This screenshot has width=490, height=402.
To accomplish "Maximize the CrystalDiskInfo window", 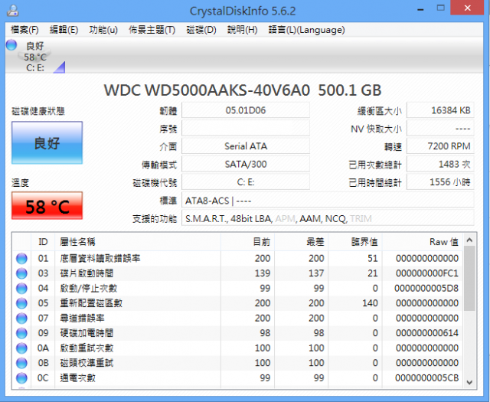I will click(441, 8).
